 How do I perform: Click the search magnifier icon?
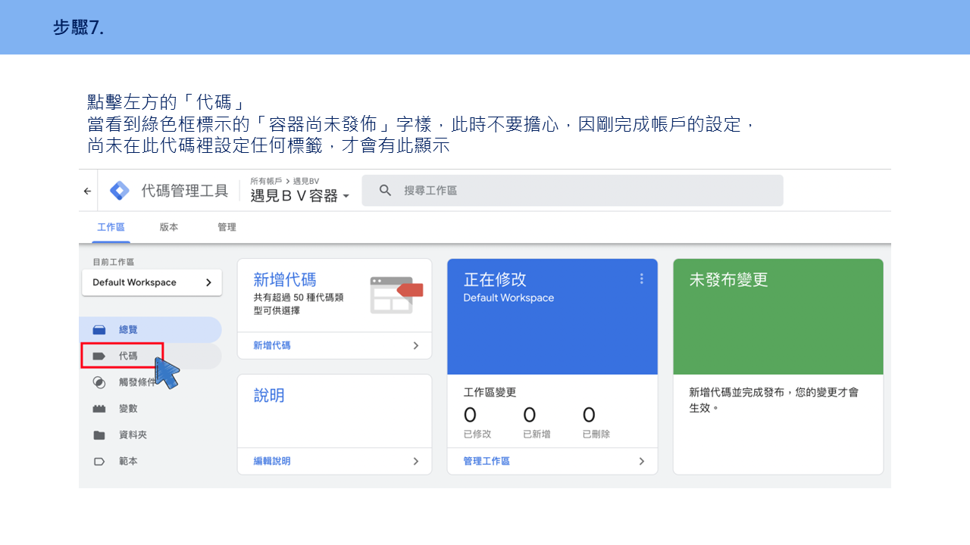tap(385, 191)
